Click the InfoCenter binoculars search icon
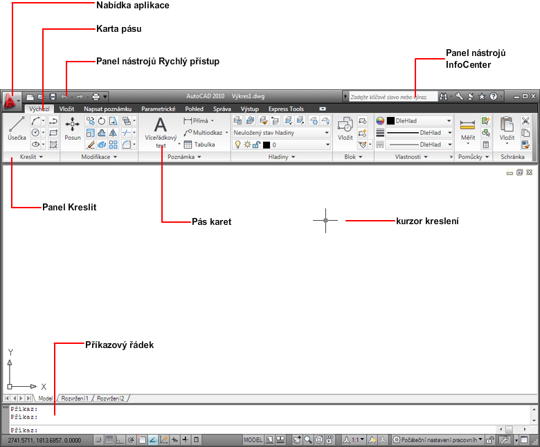 (x=444, y=97)
